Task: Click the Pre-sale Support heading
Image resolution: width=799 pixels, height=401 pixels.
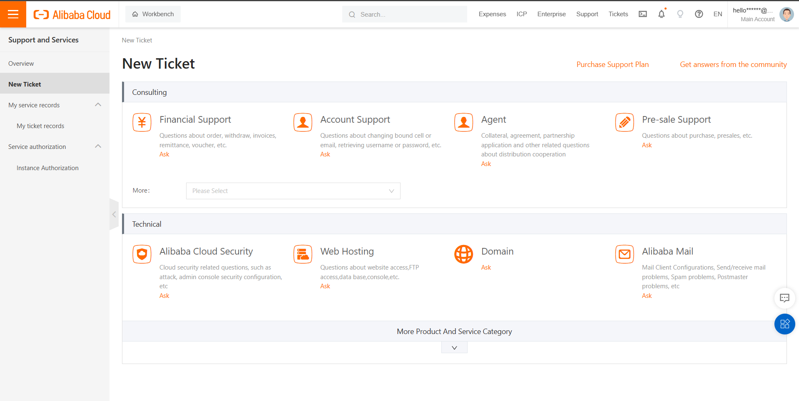Action: tap(676, 119)
